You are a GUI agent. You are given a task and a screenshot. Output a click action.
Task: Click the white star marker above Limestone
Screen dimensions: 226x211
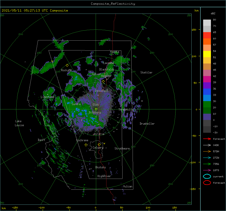click(x=47, y=95)
